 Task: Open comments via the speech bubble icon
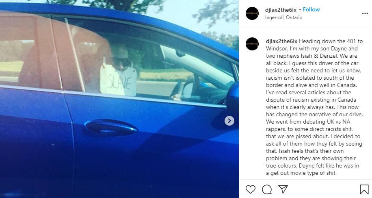pyautogui.click(x=267, y=189)
